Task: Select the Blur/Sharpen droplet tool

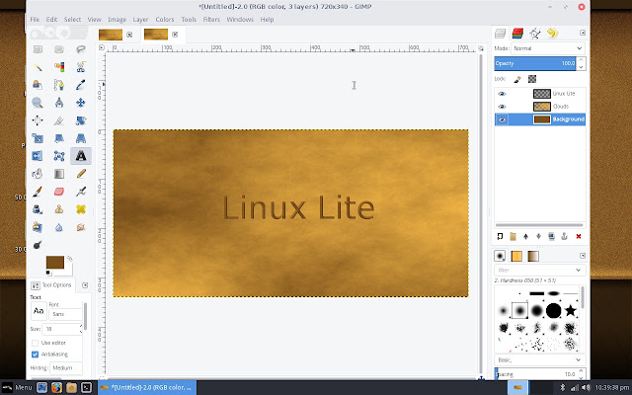Action: (59, 227)
